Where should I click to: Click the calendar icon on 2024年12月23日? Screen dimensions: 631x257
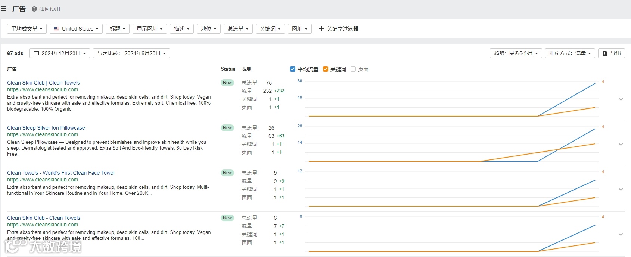pos(36,53)
